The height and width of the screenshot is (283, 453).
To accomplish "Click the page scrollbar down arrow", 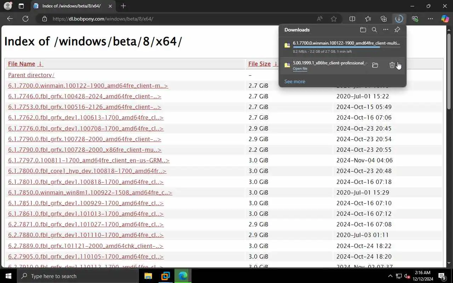I will [x=449, y=263].
